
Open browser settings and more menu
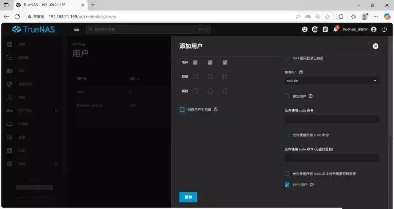376,16
